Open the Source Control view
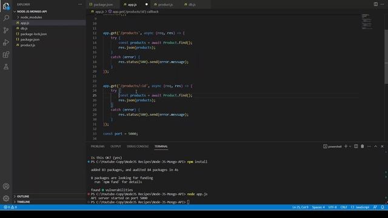 pos(6,30)
